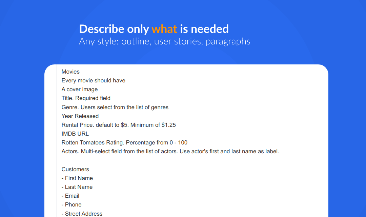Click the '- Phone' line
The image size is (366, 217).
tap(72, 205)
